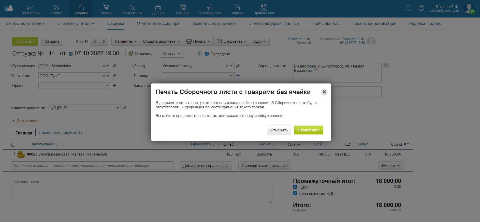Expand the Другие поля section
This screenshot has height=222, width=480.
pyautogui.click(x=25, y=121)
